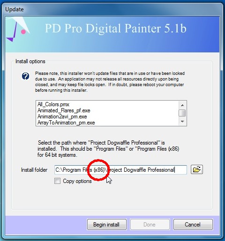Screen dimensions: 225x241
Task: Click the Cancel button
Action: click(193, 225)
